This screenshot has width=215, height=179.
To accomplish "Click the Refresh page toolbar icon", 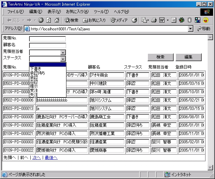I will [x=49, y=20].
